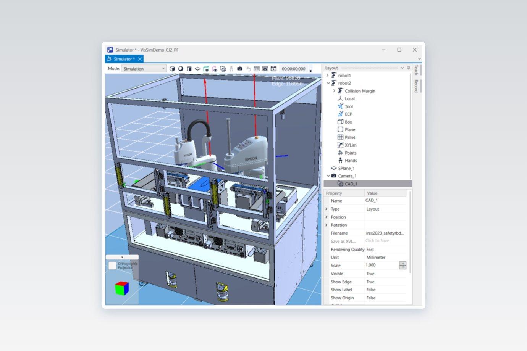Screen dimensions: 527x351
Task: Toggle the green box visibility eye icon
Action: click(x=206, y=69)
